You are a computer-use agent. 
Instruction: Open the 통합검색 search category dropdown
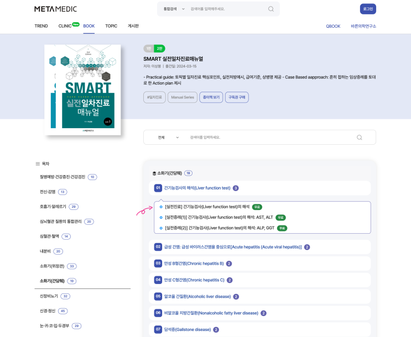[174, 9]
